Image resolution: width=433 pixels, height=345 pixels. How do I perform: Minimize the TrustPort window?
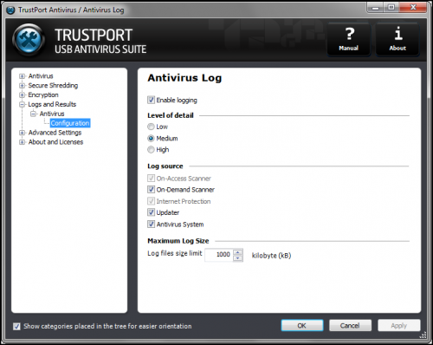[x=375, y=8]
